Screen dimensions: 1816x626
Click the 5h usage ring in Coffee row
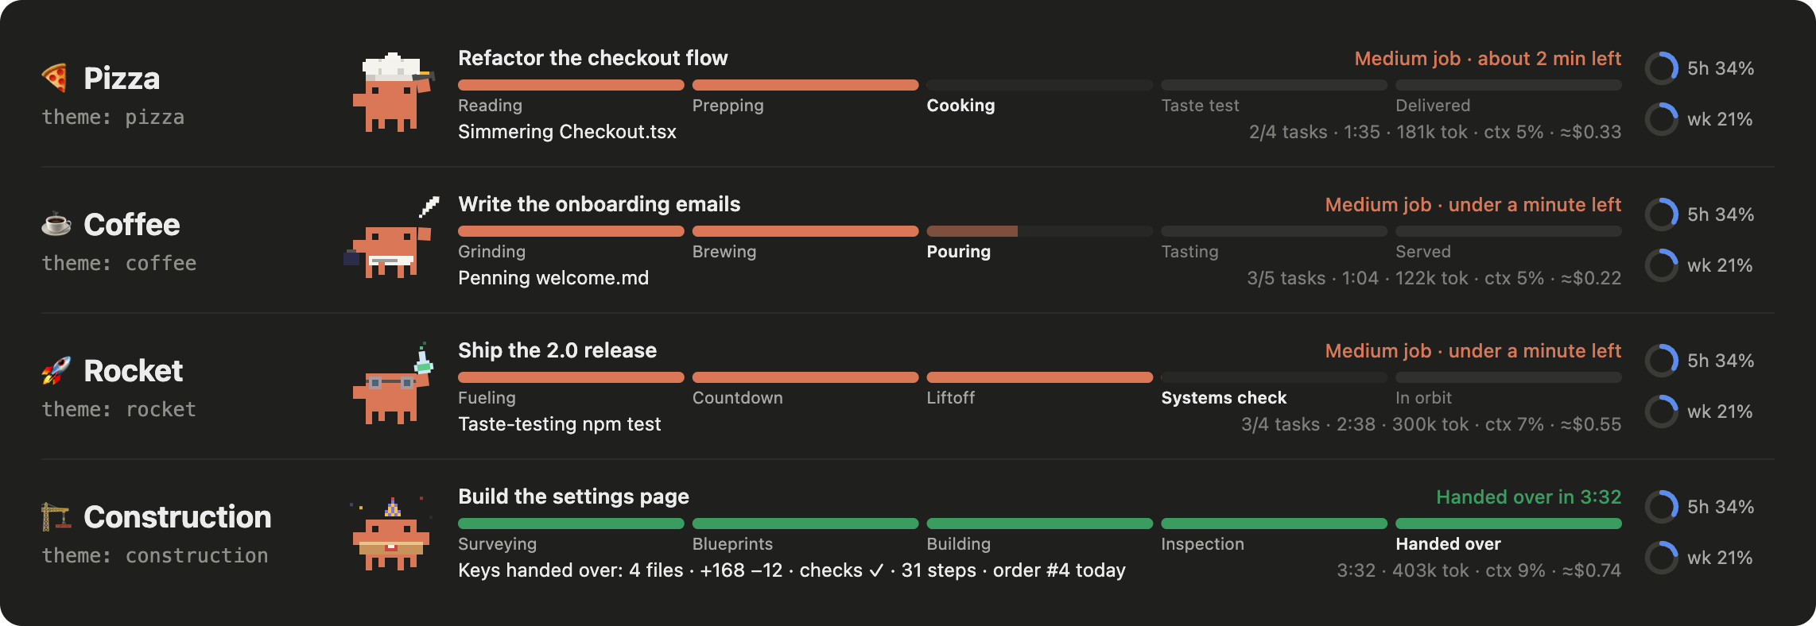click(x=1662, y=214)
